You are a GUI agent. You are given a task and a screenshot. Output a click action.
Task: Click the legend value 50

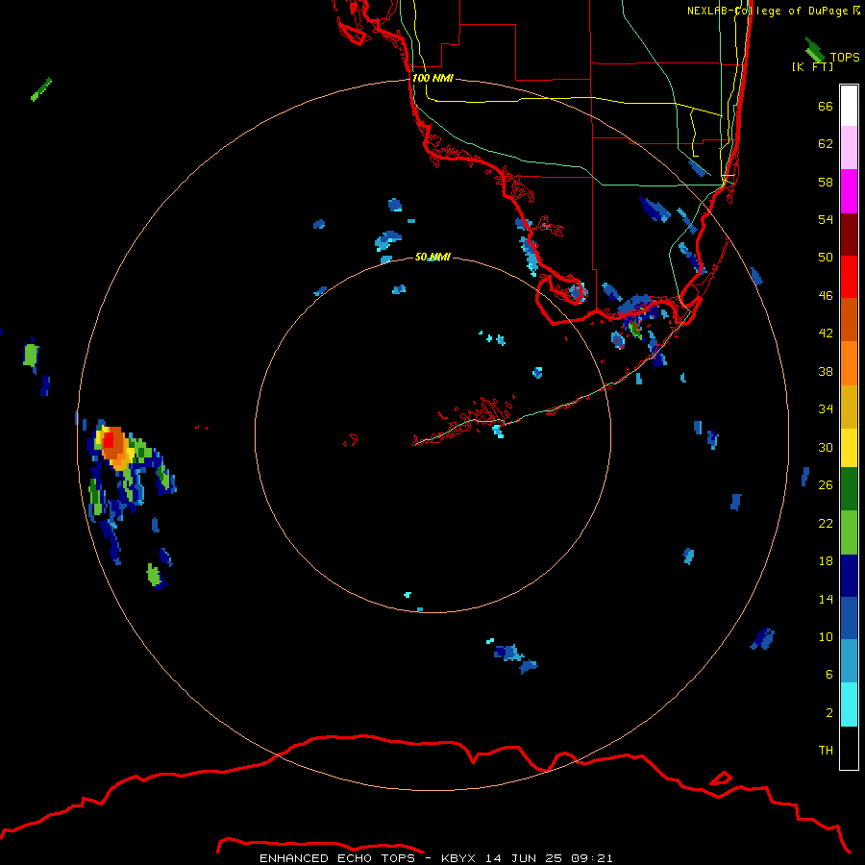(x=826, y=258)
